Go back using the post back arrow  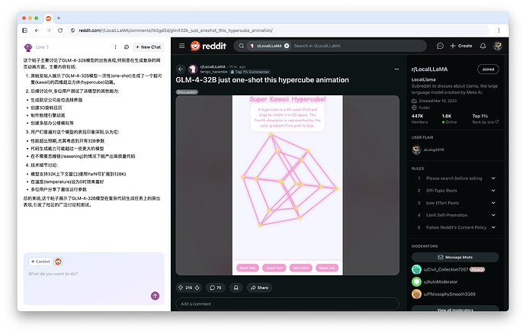(x=181, y=69)
